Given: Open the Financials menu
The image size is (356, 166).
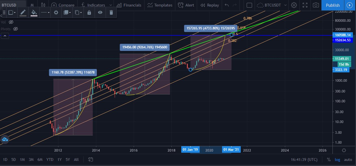Looking at the screenshot, I should pyautogui.click(x=129, y=5).
